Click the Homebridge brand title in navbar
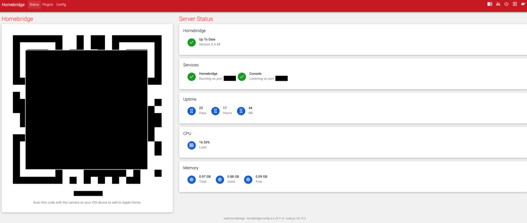This screenshot has height=223, width=527. (13, 4)
